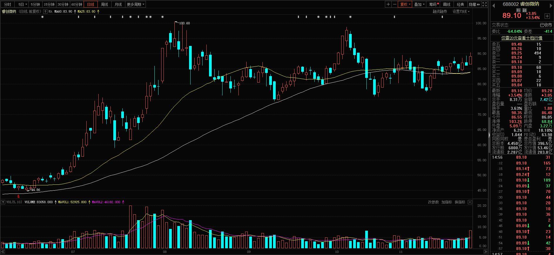The height and width of the screenshot is (255, 554).
Task: Open the 设置均线 dropdown
Action: [461, 11]
